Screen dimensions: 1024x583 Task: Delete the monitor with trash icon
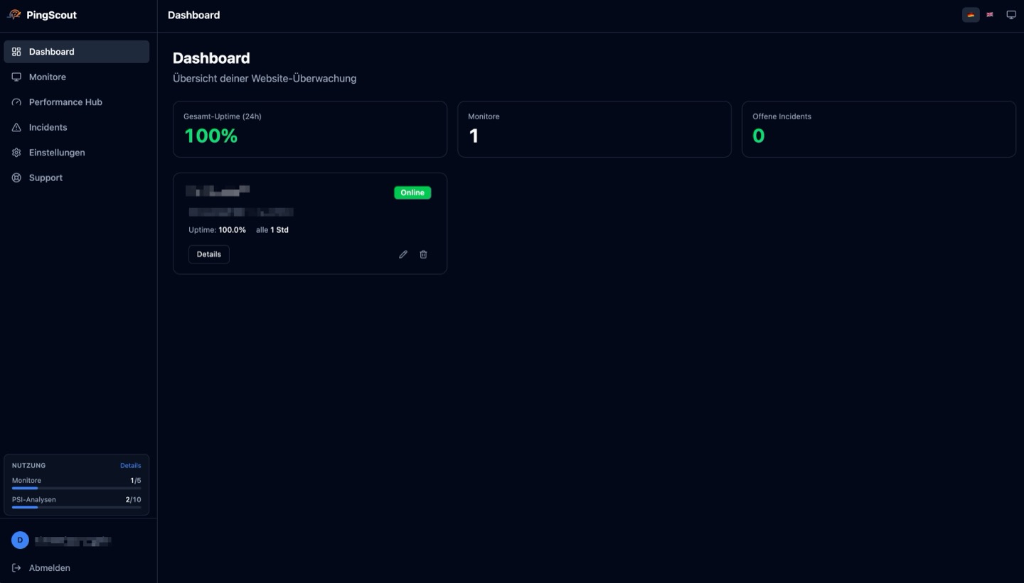coord(423,254)
